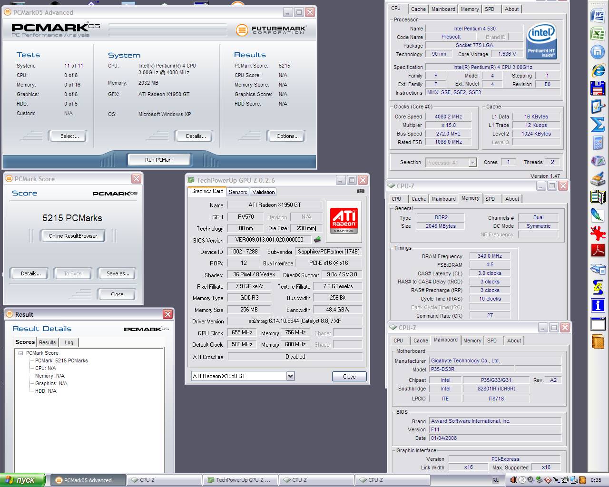Image resolution: width=609 pixels, height=487 pixels.
Task: Click the red splat icon in launcher bar
Action: pyautogui.click(x=598, y=233)
